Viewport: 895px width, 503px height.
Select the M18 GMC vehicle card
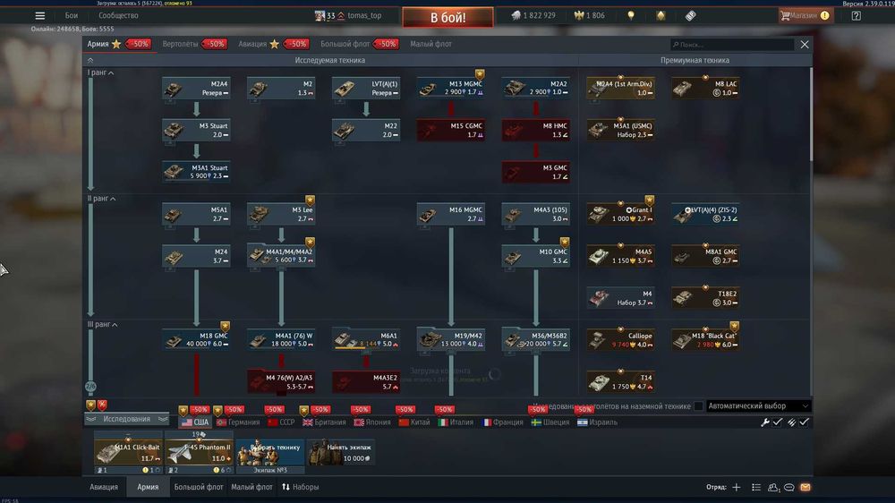[x=196, y=340]
